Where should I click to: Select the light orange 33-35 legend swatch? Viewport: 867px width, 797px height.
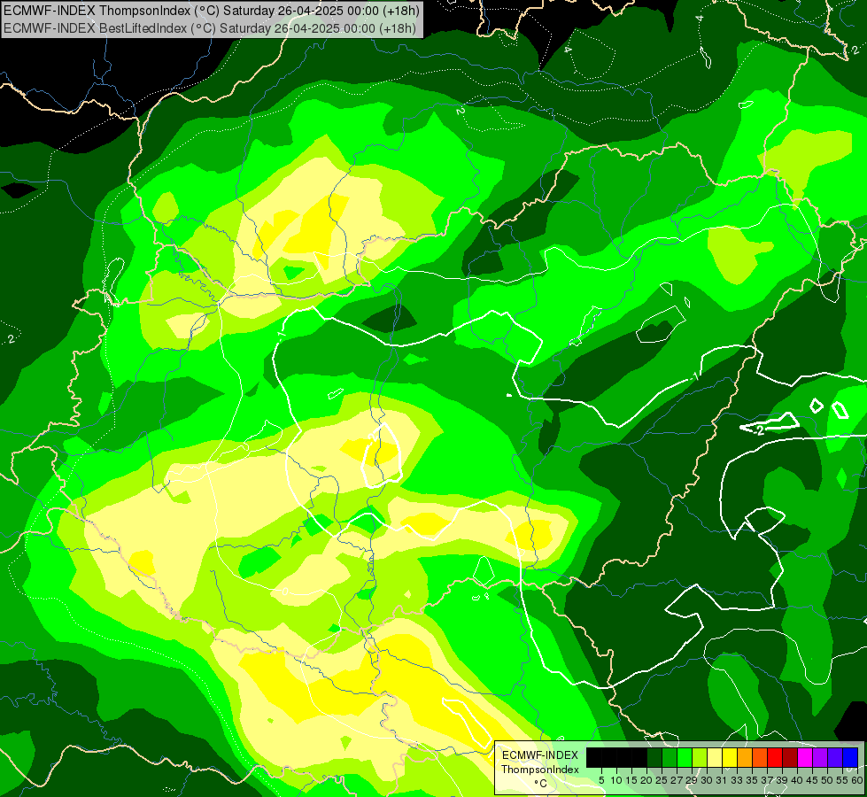[745, 758]
